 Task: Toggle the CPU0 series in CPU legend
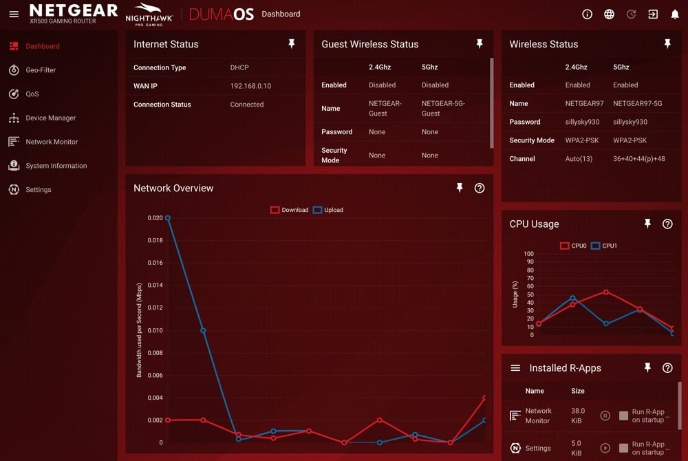pyautogui.click(x=573, y=246)
